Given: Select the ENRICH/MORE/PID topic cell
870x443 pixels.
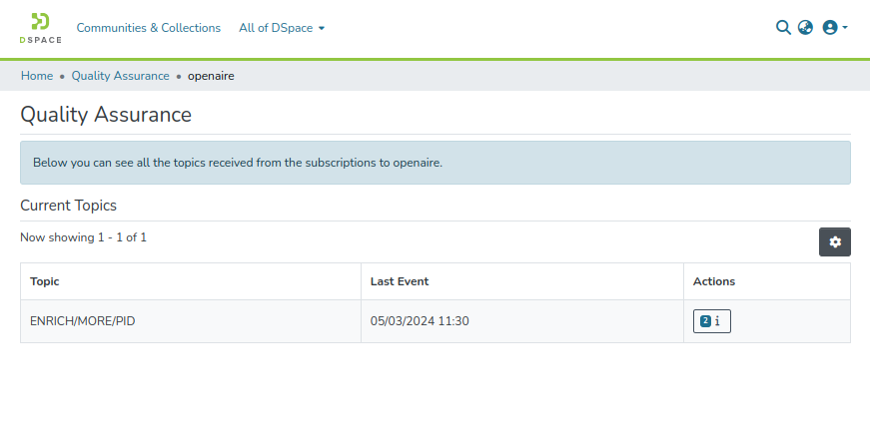Looking at the screenshot, I should tap(83, 321).
